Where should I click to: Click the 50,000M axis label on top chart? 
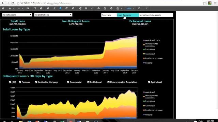(x=14, y=36)
